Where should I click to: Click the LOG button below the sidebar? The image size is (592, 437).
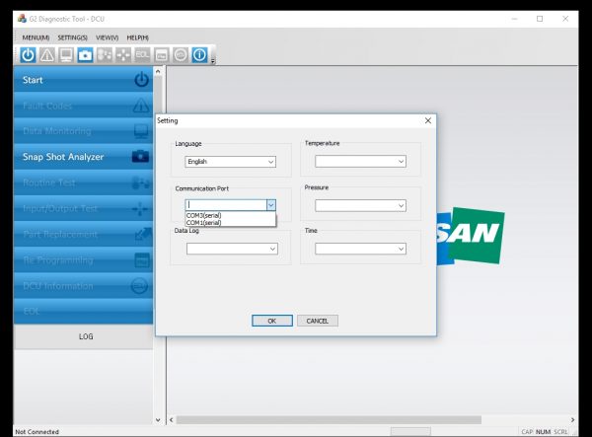(x=84, y=336)
